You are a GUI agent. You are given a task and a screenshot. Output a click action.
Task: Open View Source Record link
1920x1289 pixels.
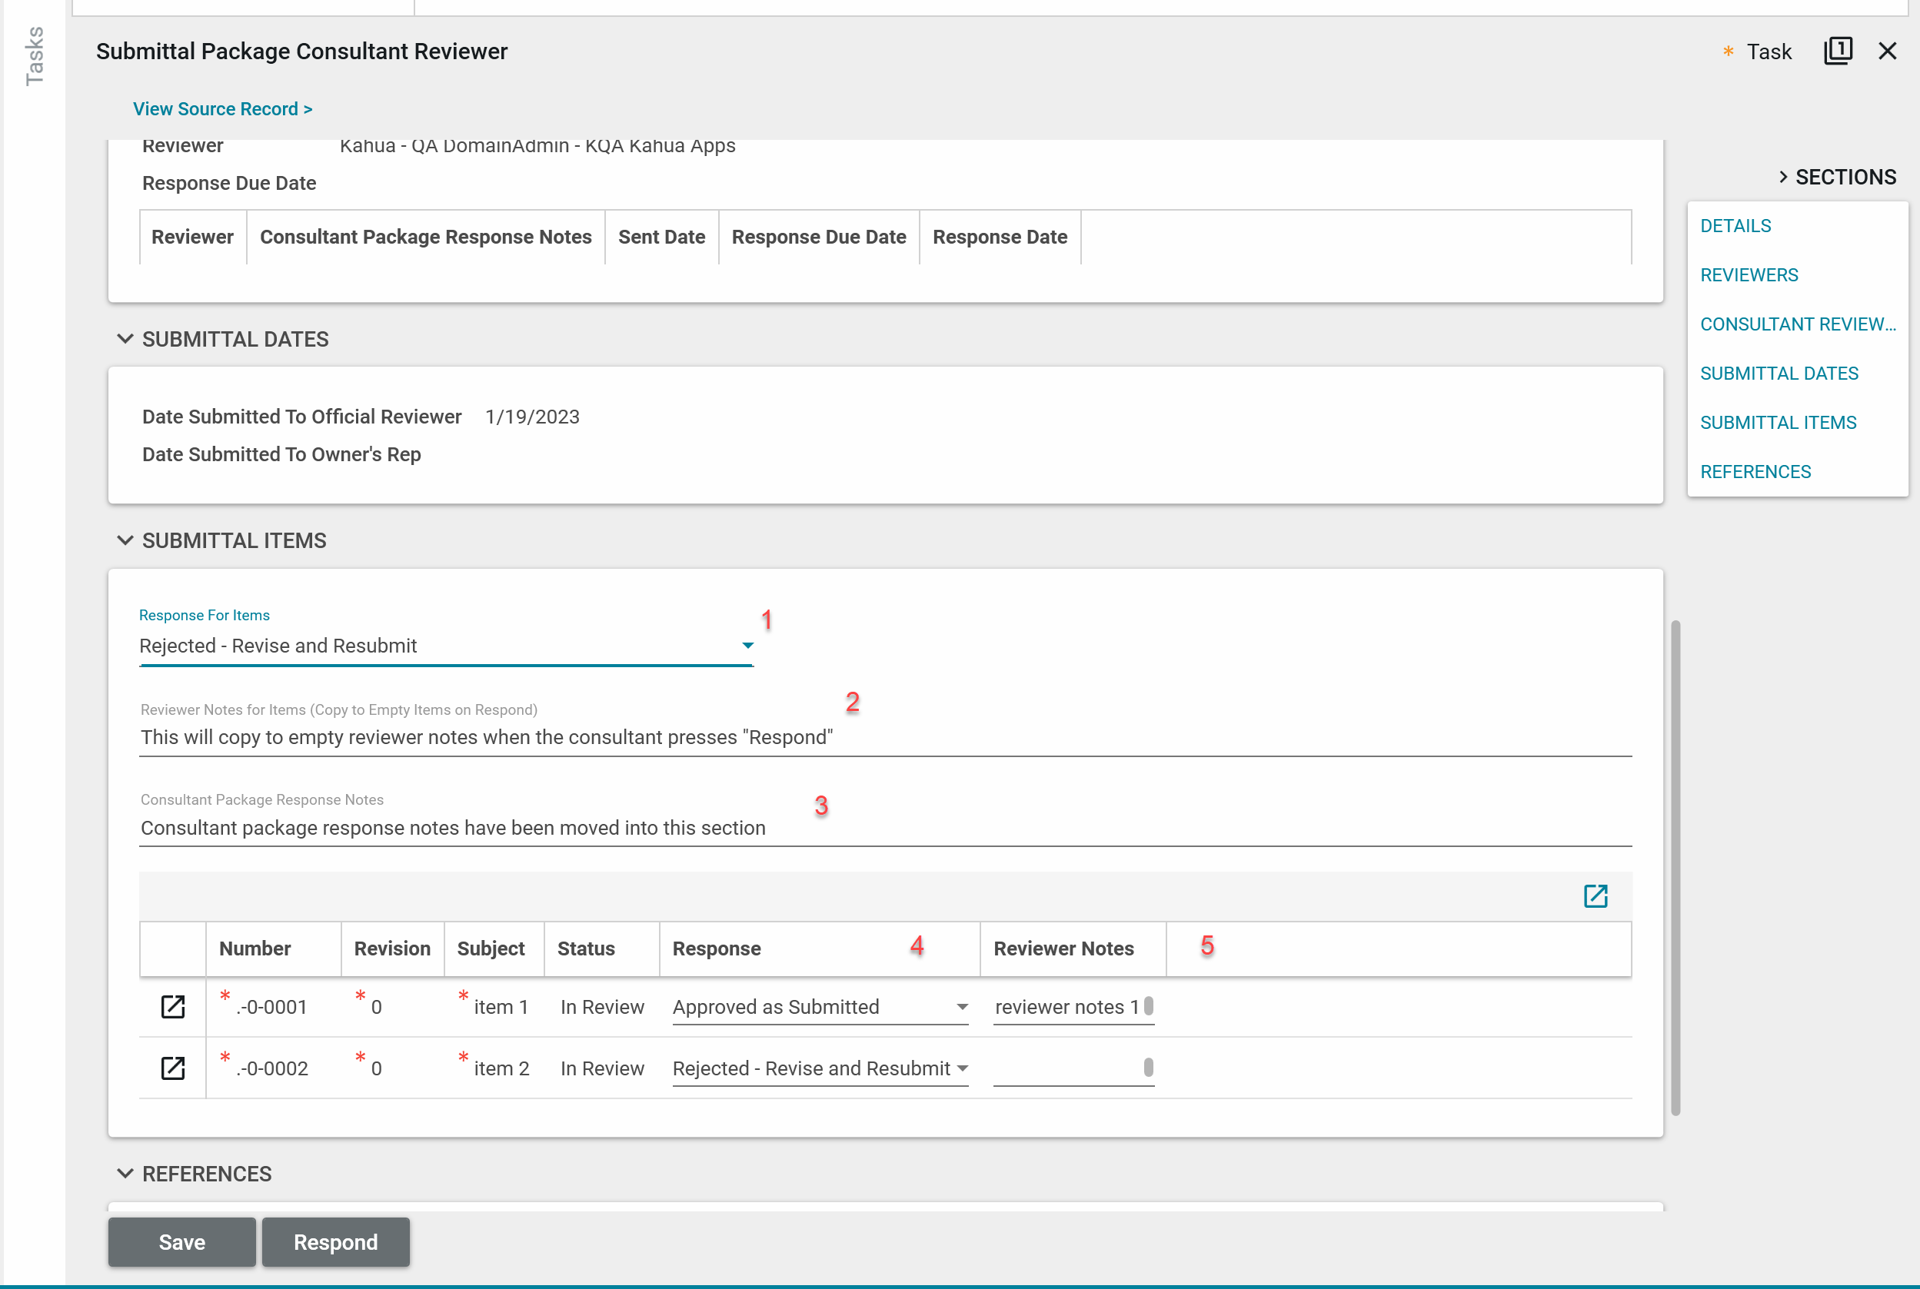click(222, 108)
